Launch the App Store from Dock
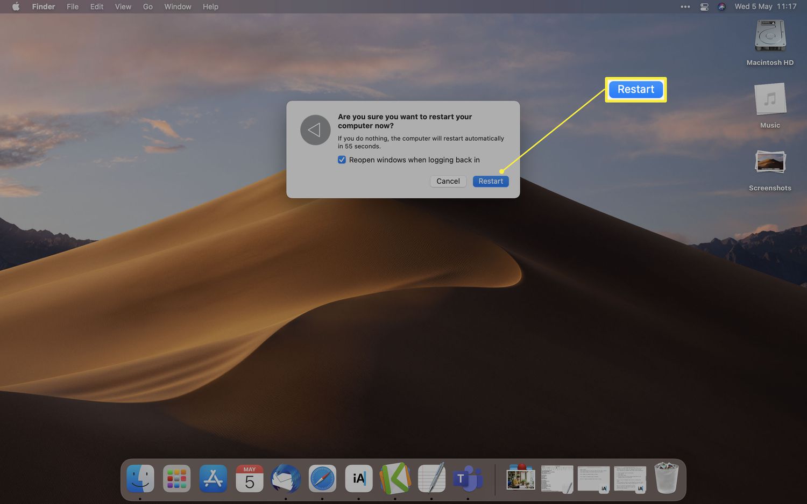Viewport: 807px width, 504px height. coord(213,478)
